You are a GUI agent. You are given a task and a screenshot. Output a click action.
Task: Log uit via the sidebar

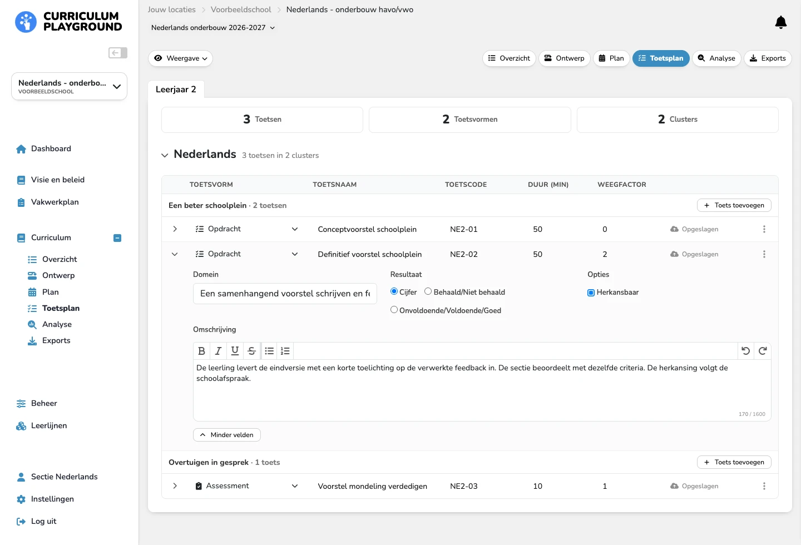(37, 521)
